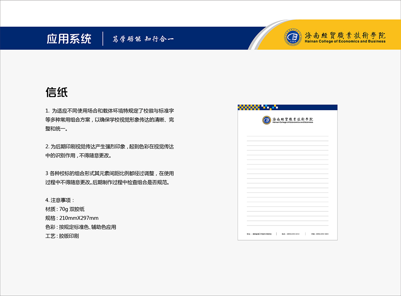Click the ruled lines area of the letterhead preview
Image resolution: width=401 pixels, height=296 pixels.
[x=288, y=179]
